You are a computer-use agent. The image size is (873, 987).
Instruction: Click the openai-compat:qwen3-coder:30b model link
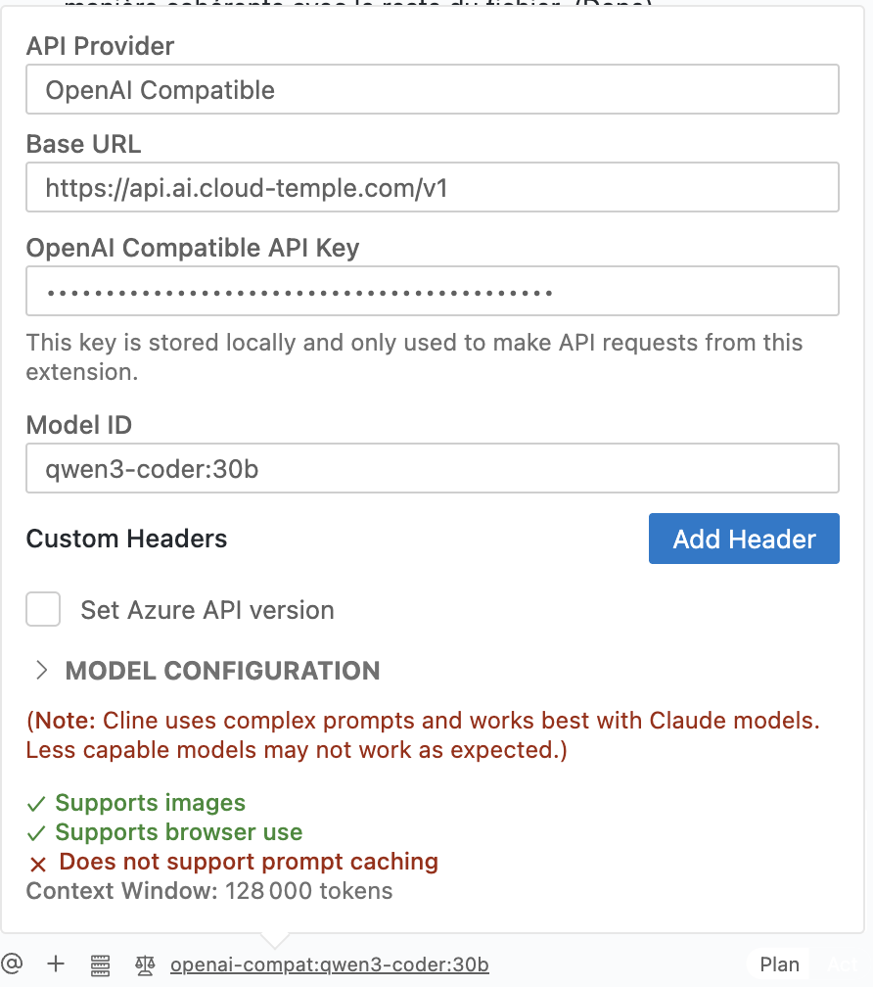329,964
